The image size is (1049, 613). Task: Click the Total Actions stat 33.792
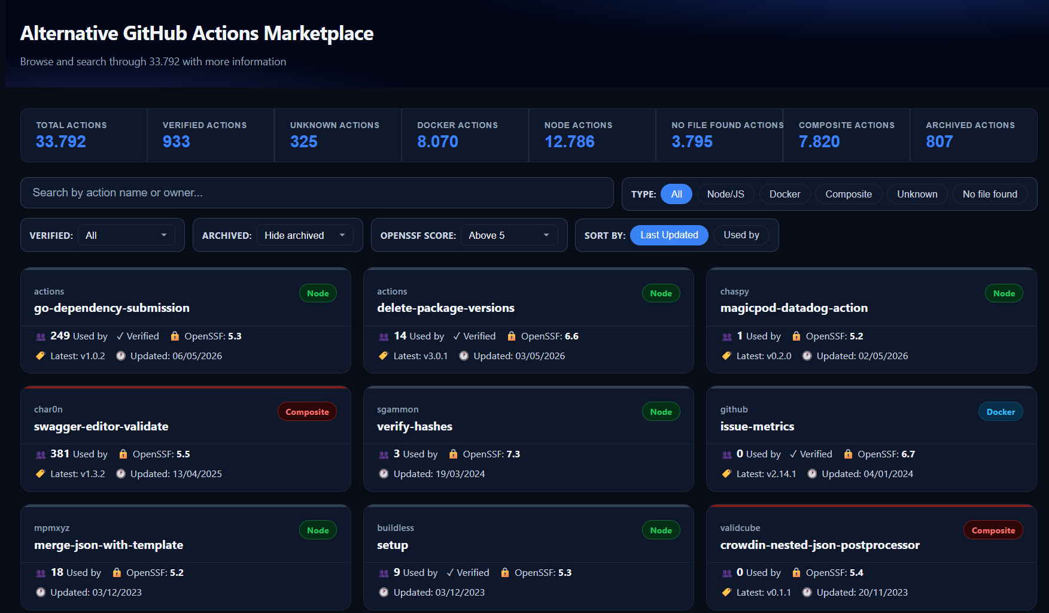tap(61, 142)
